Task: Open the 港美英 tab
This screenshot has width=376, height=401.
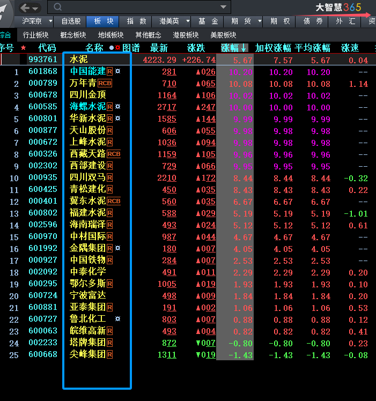Action: pyautogui.click(x=169, y=21)
